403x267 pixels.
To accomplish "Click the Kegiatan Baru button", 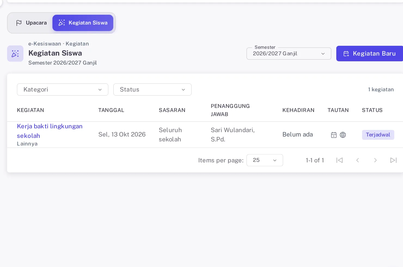I will [x=370, y=53].
